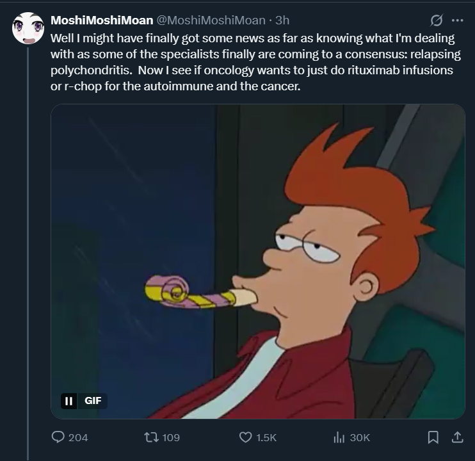The image size is (475, 461).
Task: Click the MoshiMoshiMoan display name
Action: click(x=102, y=20)
